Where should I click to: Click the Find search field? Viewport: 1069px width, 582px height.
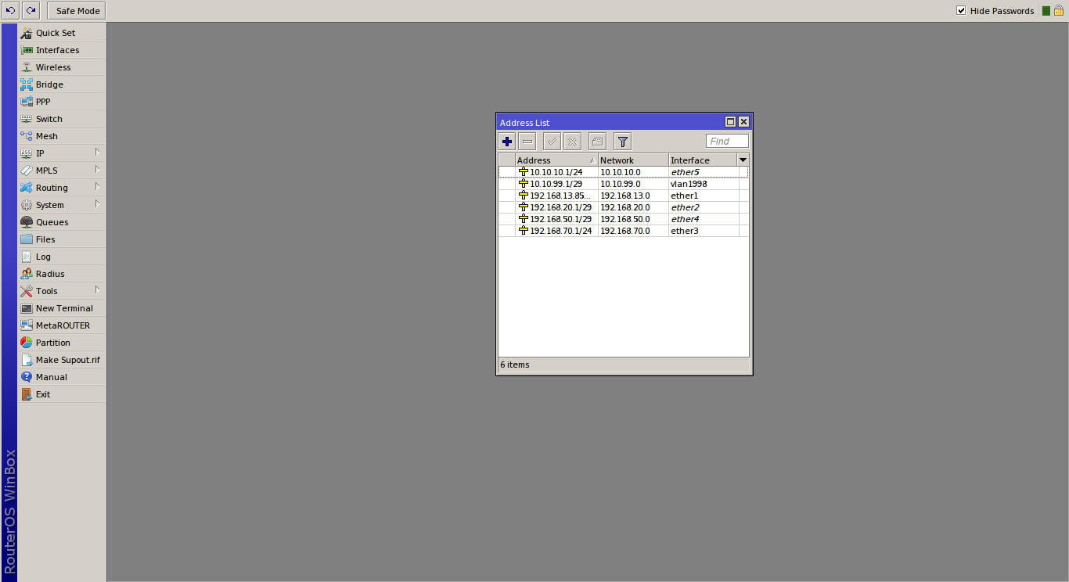[727, 142]
